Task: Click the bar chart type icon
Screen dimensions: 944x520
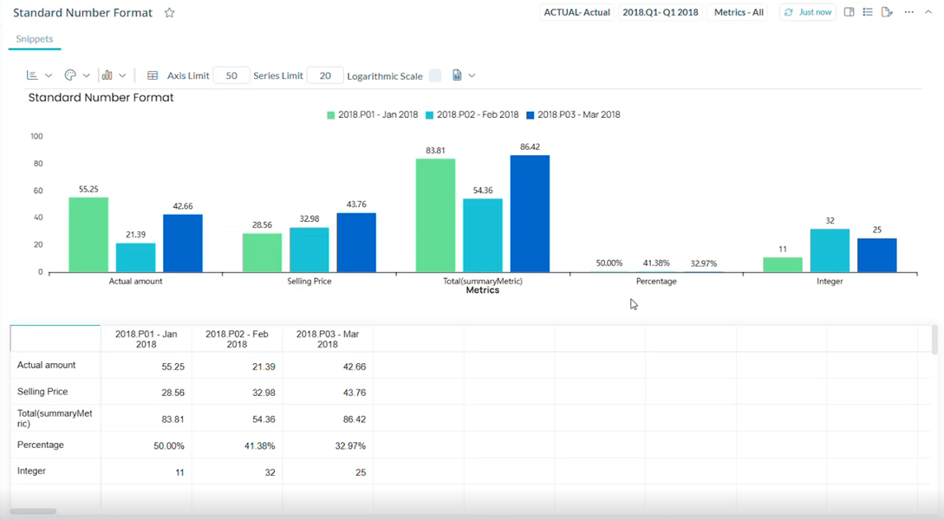Action: coord(107,75)
